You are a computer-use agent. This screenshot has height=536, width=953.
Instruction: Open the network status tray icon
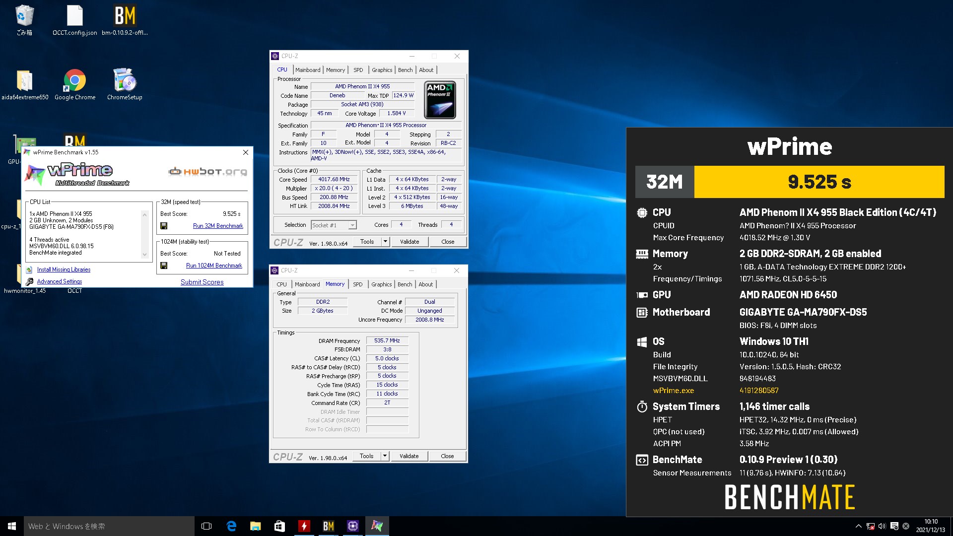(x=870, y=526)
